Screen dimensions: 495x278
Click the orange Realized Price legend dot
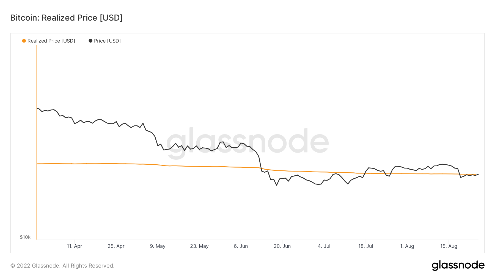(24, 41)
